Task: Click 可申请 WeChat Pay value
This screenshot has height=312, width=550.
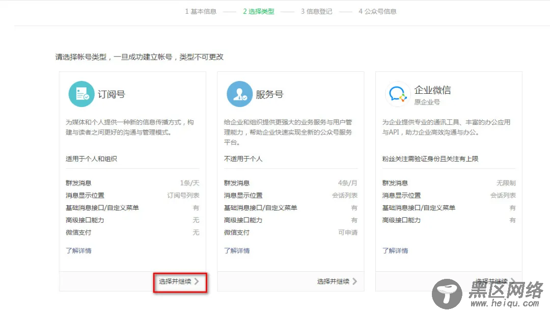Action: coord(348,232)
